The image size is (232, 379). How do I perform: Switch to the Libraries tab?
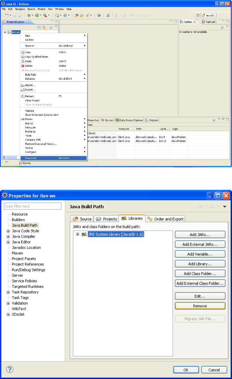[132, 218]
